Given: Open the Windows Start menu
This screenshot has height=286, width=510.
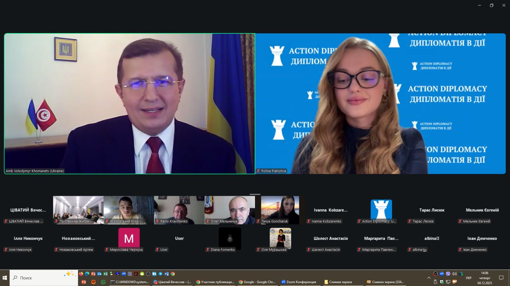Looking at the screenshot, I should tap(5, 278).
